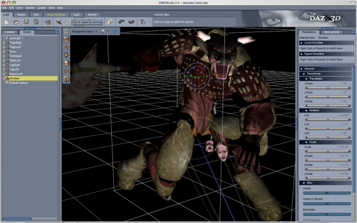
Task: Click the blue viewport options button
Action: click(115, 31)
